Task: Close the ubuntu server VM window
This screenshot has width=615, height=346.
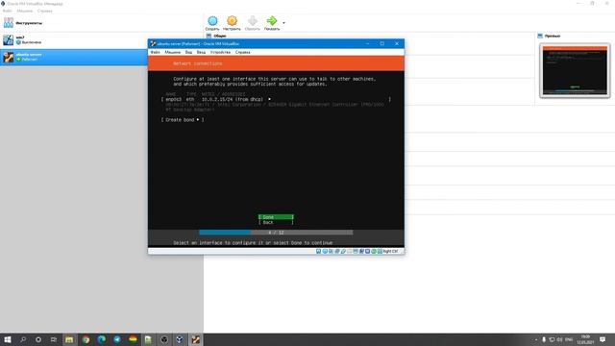Action: (x=397, y=43)
